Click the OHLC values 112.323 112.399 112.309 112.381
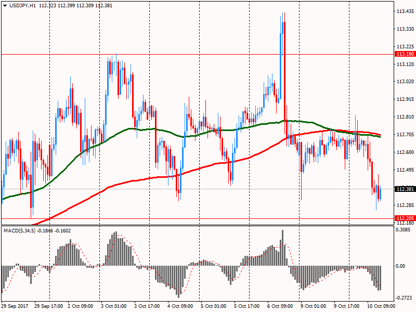The height and width of the screenshot is (312, 416). [x=75, y=6]
